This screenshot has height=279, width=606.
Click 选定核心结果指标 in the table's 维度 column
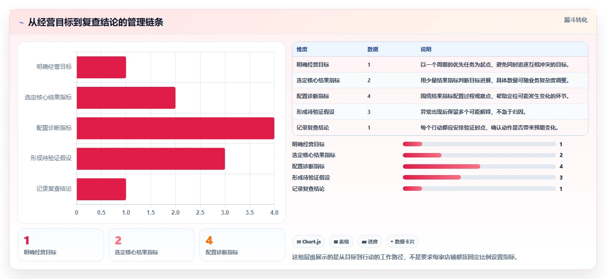[319, 80]
